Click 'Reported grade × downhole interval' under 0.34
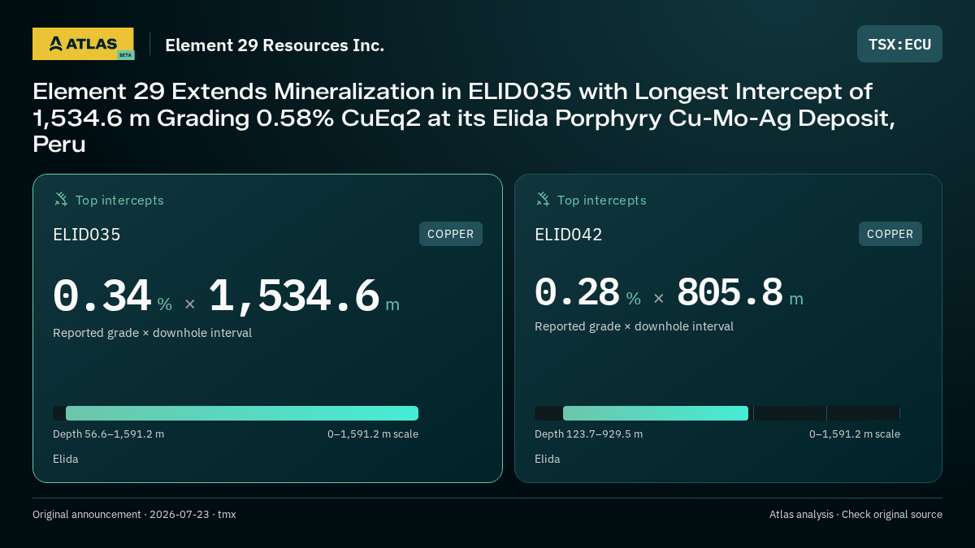Viewport: 975px width, 548px height. click(x=153, y=333)
